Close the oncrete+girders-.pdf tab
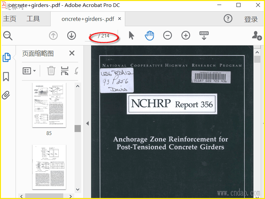The image size is (265, 199). pyautogui.click(x=120, y=19)
